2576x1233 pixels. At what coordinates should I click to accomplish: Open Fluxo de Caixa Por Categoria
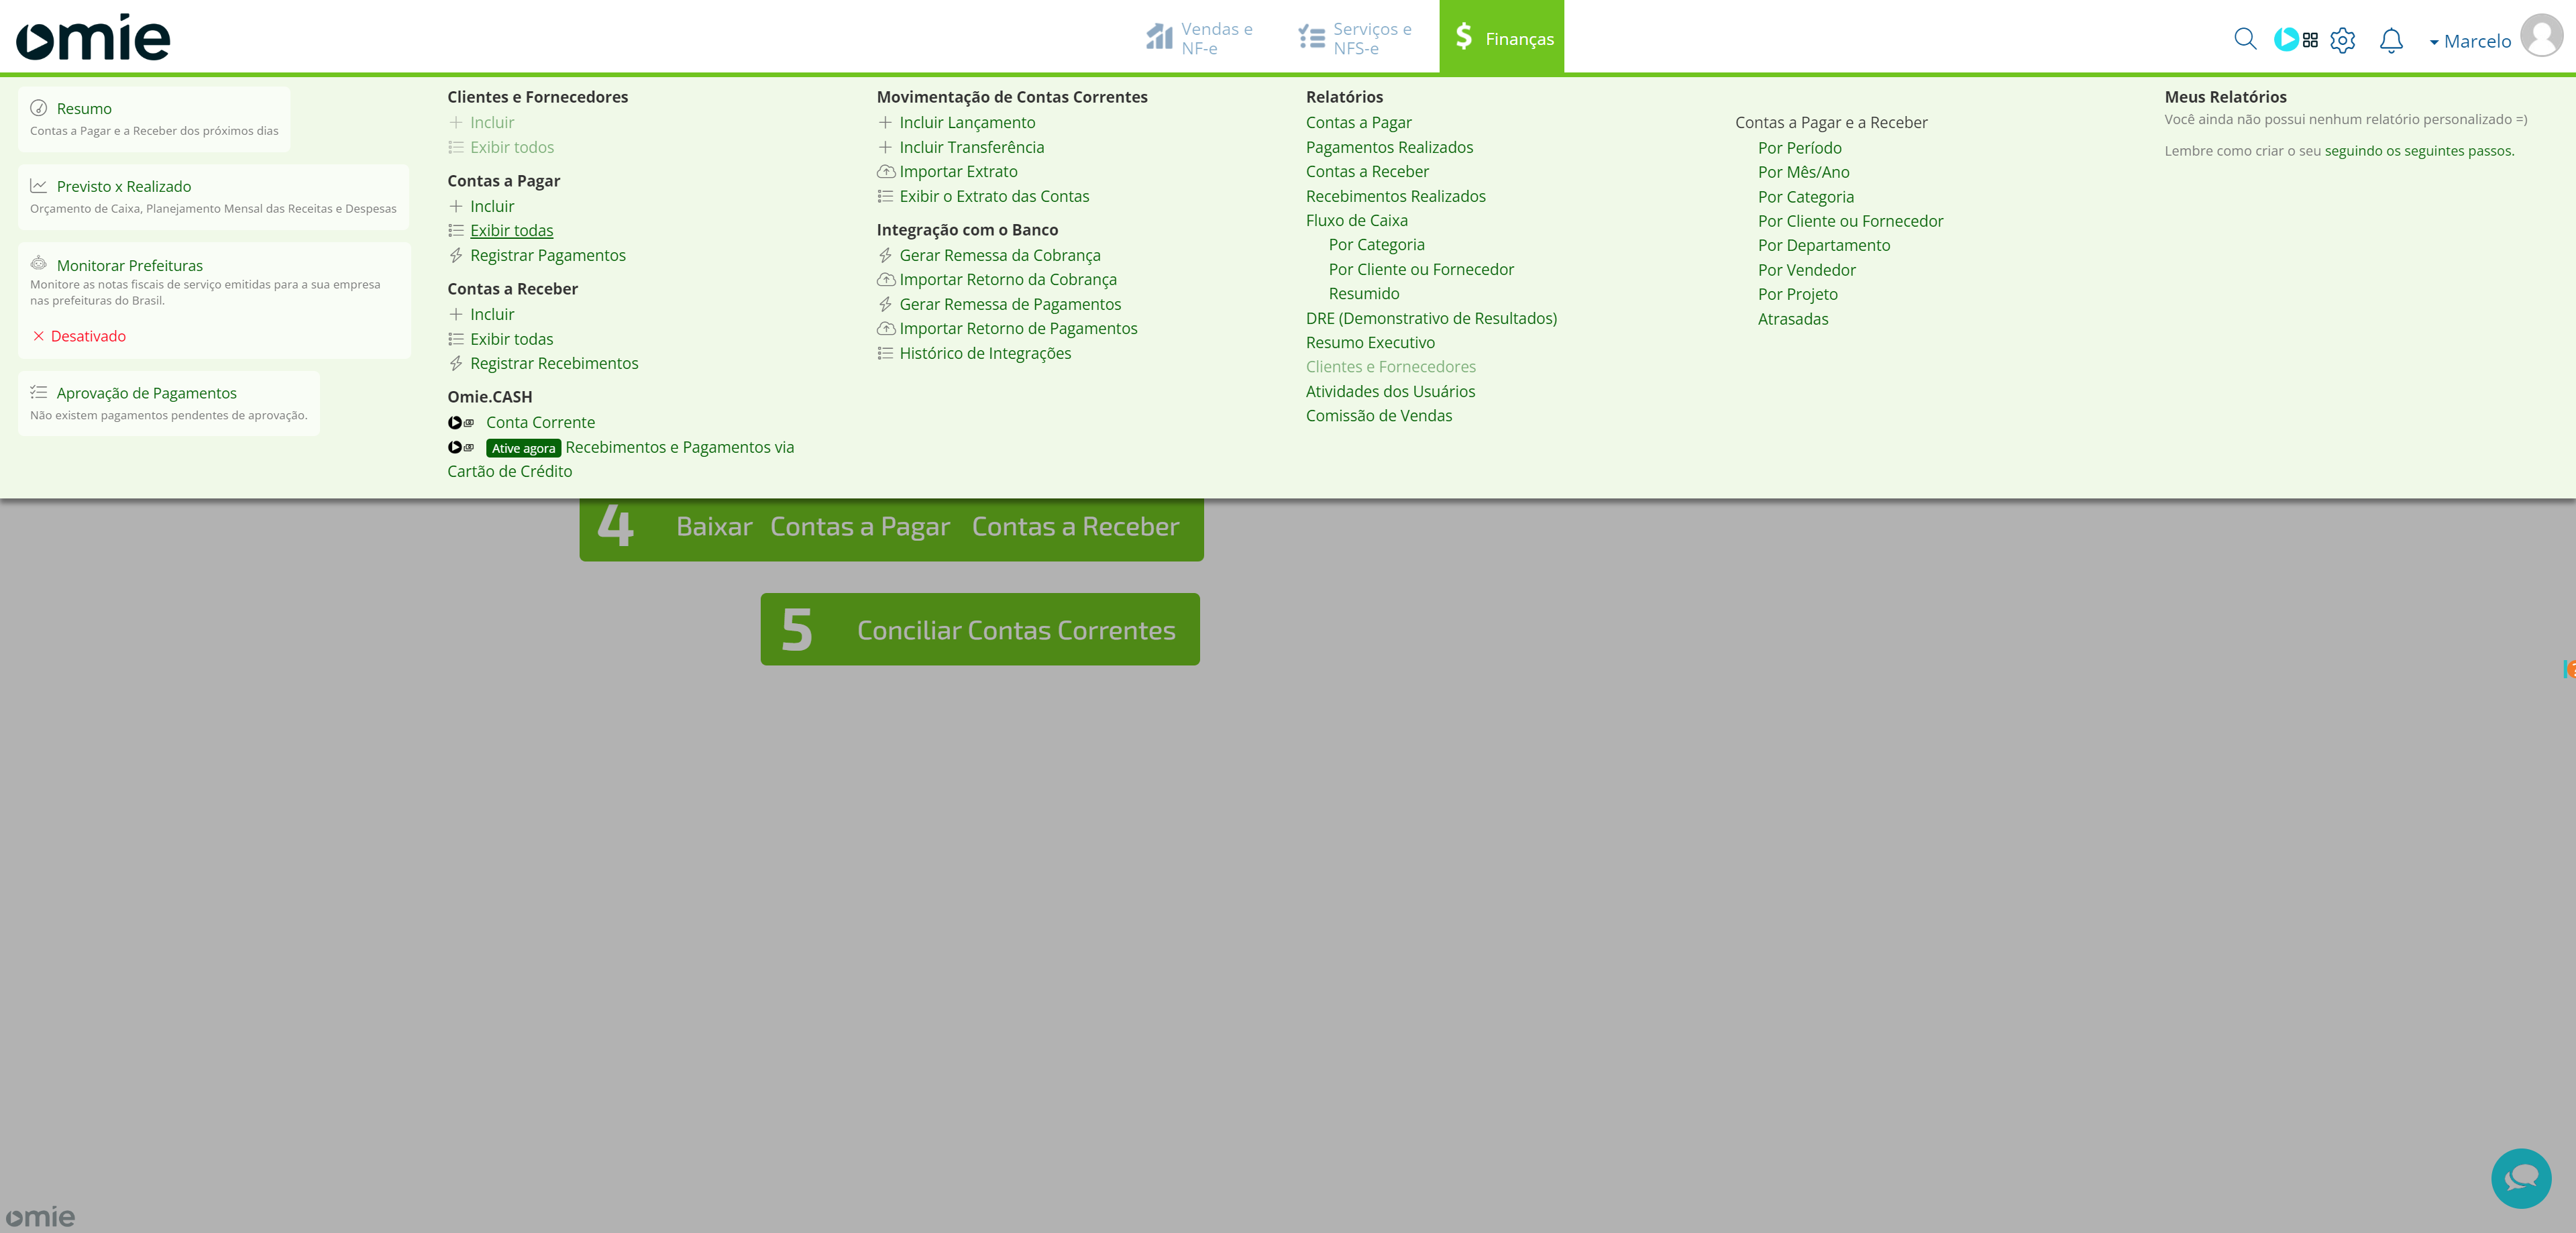pos(1376,244)
